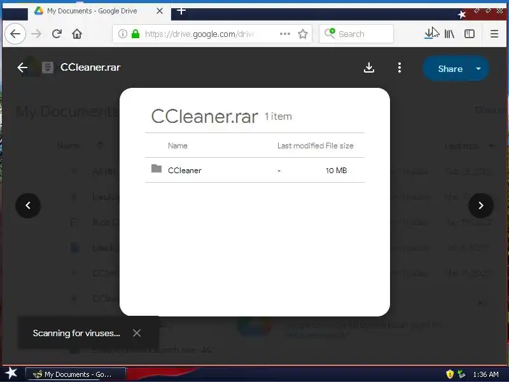Open the browser downloads arrow icon
509x382 pixels.
pyautogui.click(x=429, y=34)
